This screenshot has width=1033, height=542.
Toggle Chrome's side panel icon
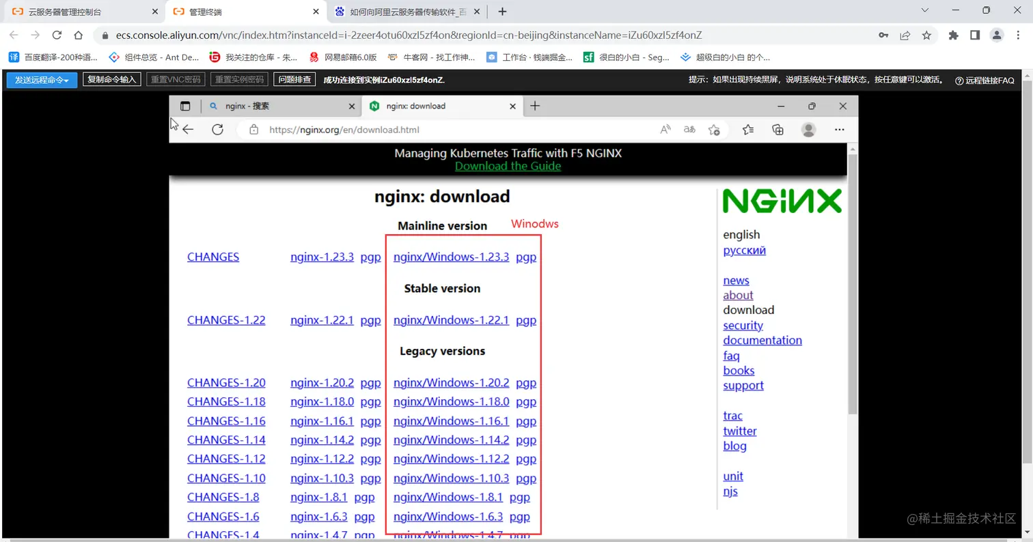pos(975,35)
